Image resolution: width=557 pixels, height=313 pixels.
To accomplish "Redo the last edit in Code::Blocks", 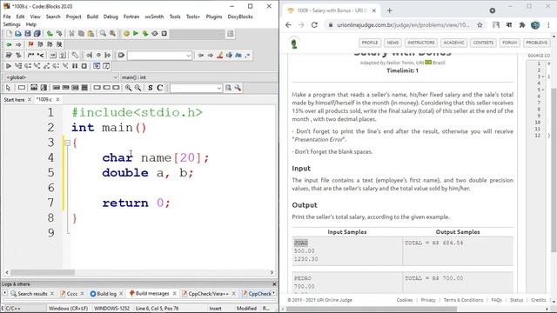I will point(59,33).
